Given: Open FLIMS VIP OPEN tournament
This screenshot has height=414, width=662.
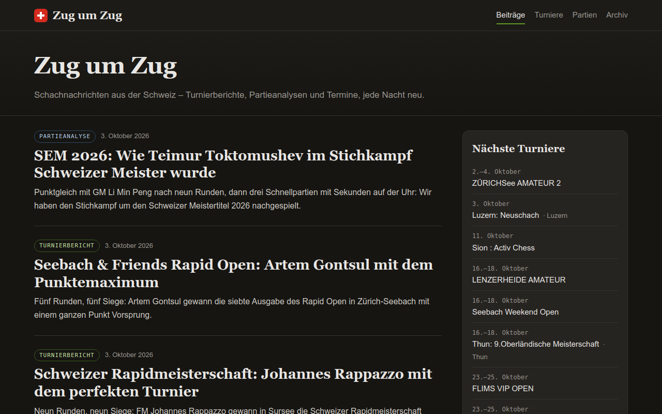Looking at the screenshot, I should point(503,389).
